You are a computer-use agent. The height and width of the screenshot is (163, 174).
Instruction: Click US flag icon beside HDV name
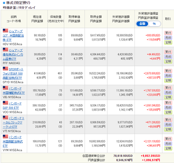point(5,30)
